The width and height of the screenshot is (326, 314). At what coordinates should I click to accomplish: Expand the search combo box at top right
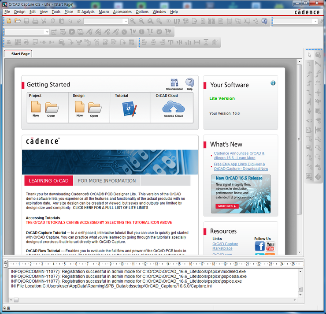pos(315,21)
